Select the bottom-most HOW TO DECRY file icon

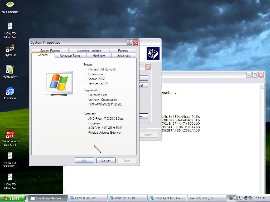point(10,181)
